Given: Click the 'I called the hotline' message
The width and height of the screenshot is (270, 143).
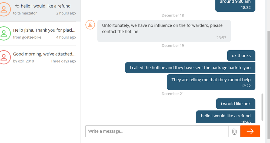Looking at the screenshot, I should point(190,68).
